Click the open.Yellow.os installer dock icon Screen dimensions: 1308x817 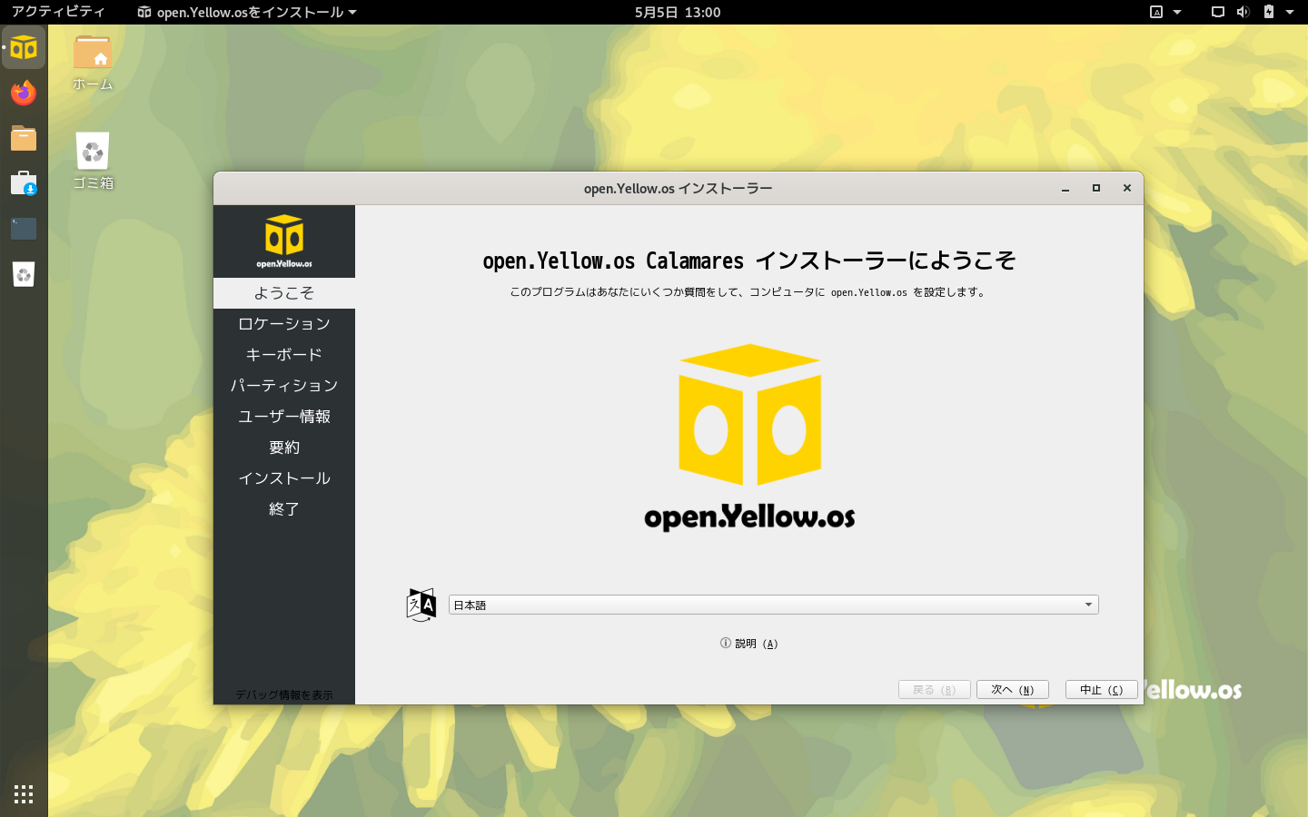pyautogui.click(x=24, y=47)
